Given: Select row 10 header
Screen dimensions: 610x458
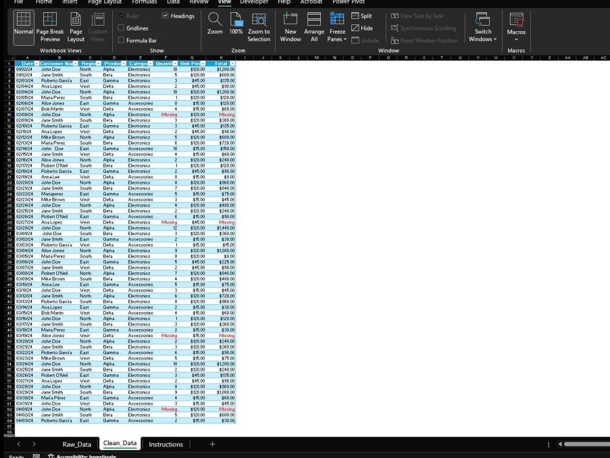Looking at the screenshot, I should (9, 115).
